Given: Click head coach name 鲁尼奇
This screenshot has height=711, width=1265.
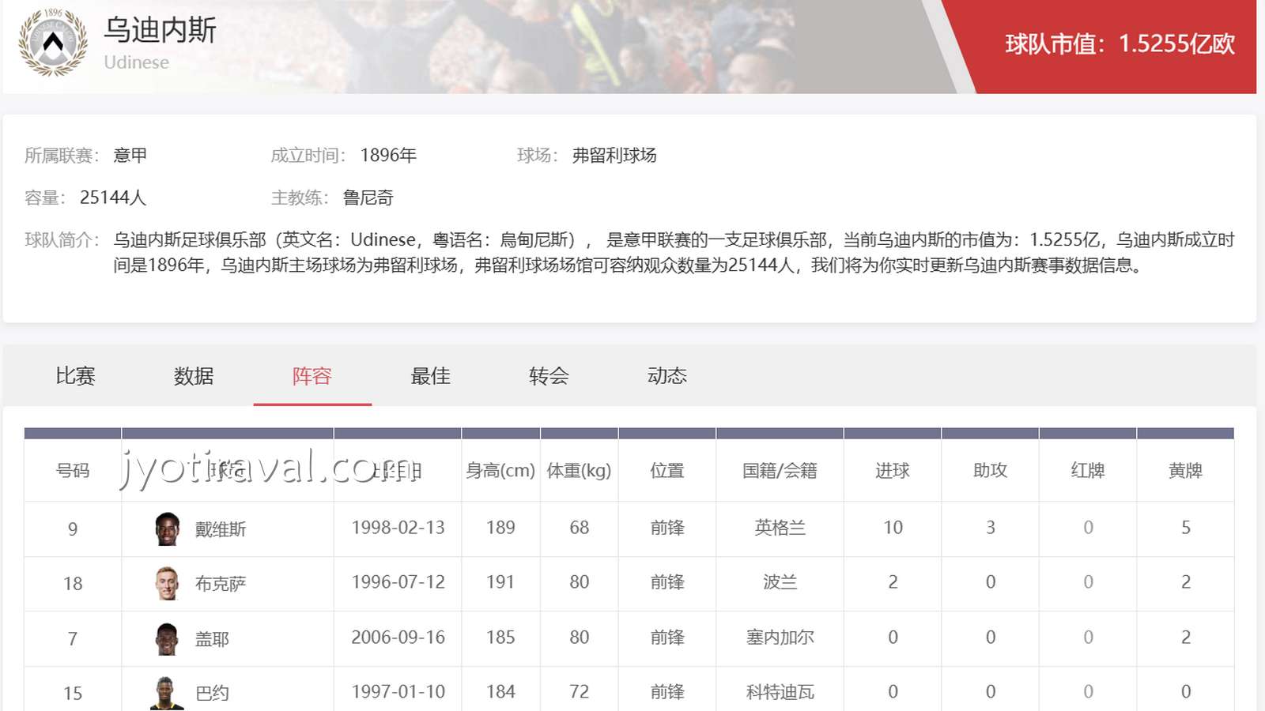Looking at the screenshot, I should (x=368, y=197).
